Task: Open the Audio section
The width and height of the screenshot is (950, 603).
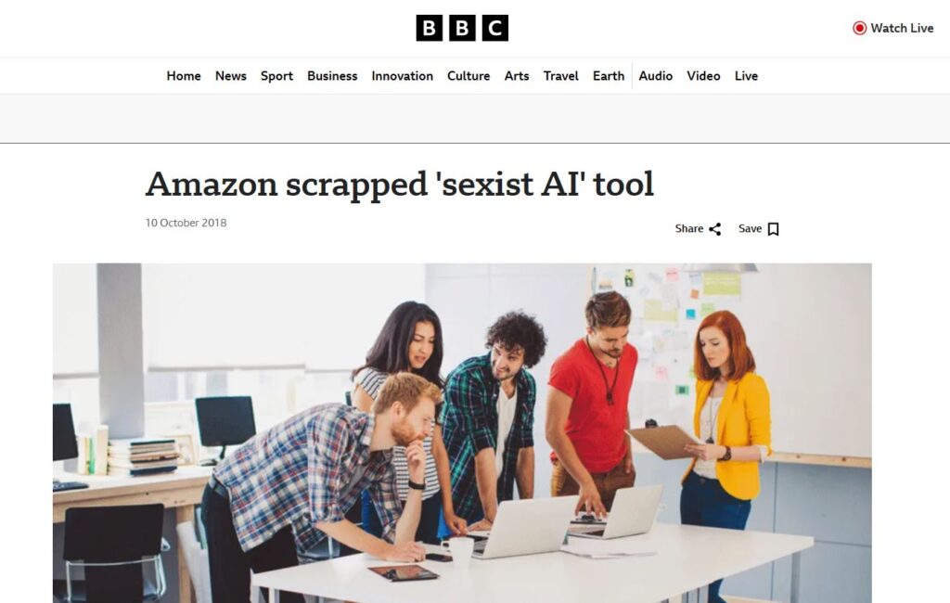Action: (x=656, y=76)
